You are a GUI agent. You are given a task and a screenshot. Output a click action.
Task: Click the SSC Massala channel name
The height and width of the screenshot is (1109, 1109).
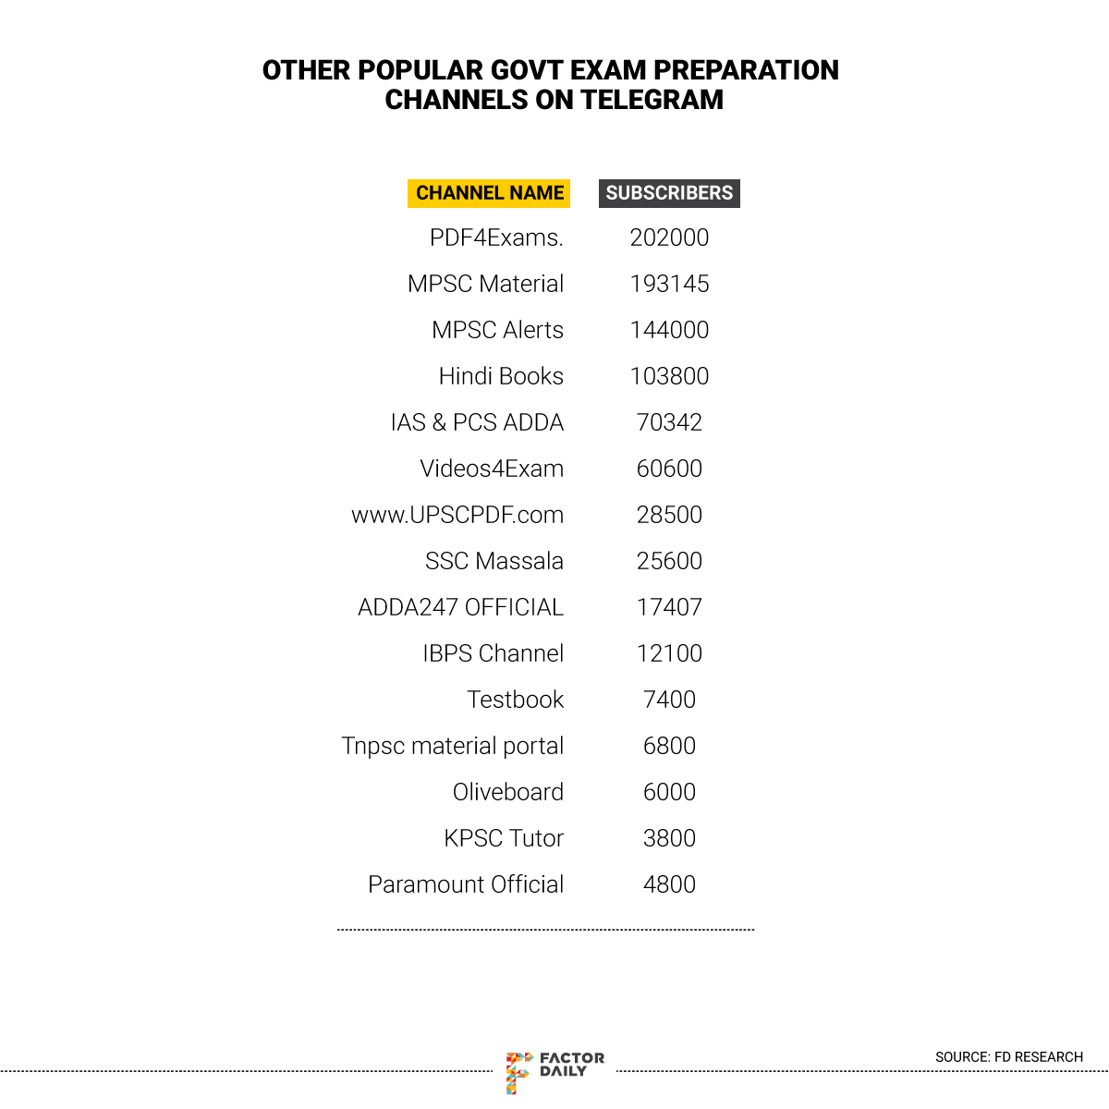pyautogui.click(x=494, y=561)
